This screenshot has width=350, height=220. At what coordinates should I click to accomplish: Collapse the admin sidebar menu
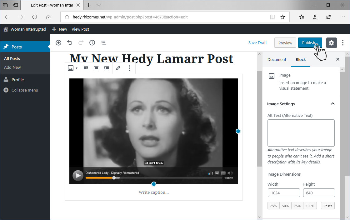tap(21, 90)
